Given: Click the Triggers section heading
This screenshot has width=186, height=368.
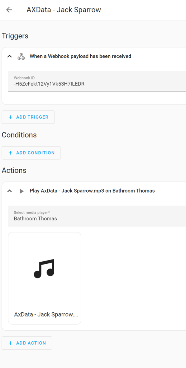Looking at the screenshot, I should click(15, 36).
